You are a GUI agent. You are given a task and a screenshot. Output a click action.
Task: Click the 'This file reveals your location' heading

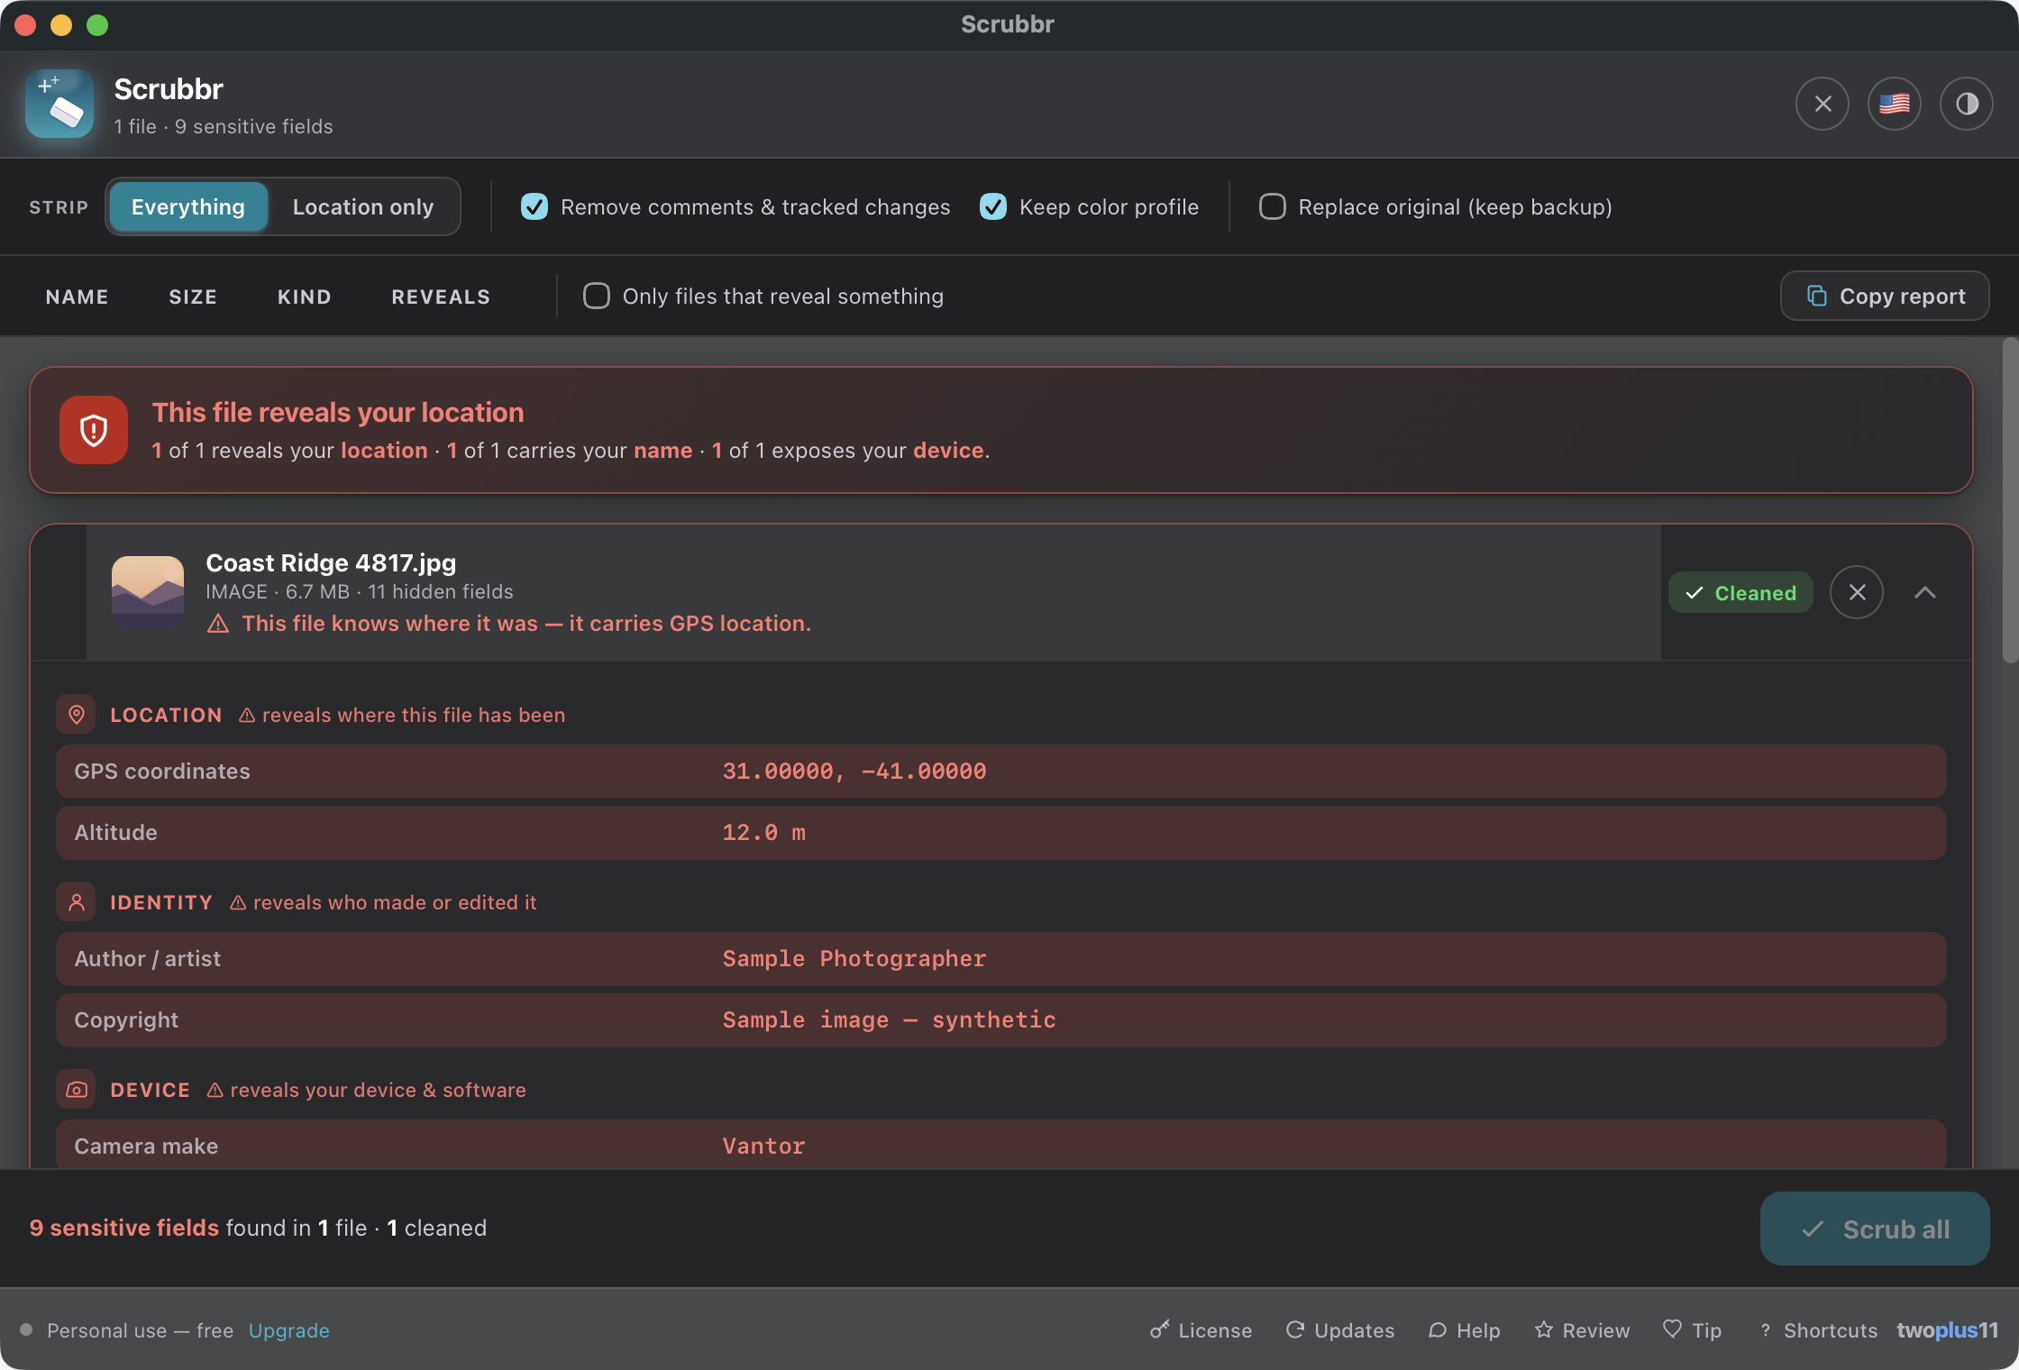tap(338, 412)
